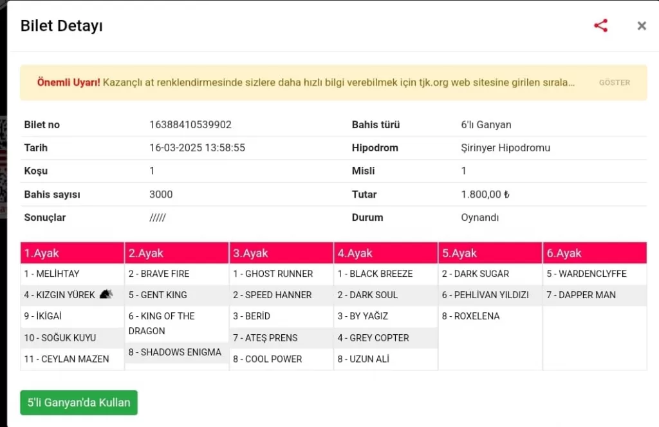Select the 2.Ayak column header
This screenshot has height=427, width=659.
[176, 253]
